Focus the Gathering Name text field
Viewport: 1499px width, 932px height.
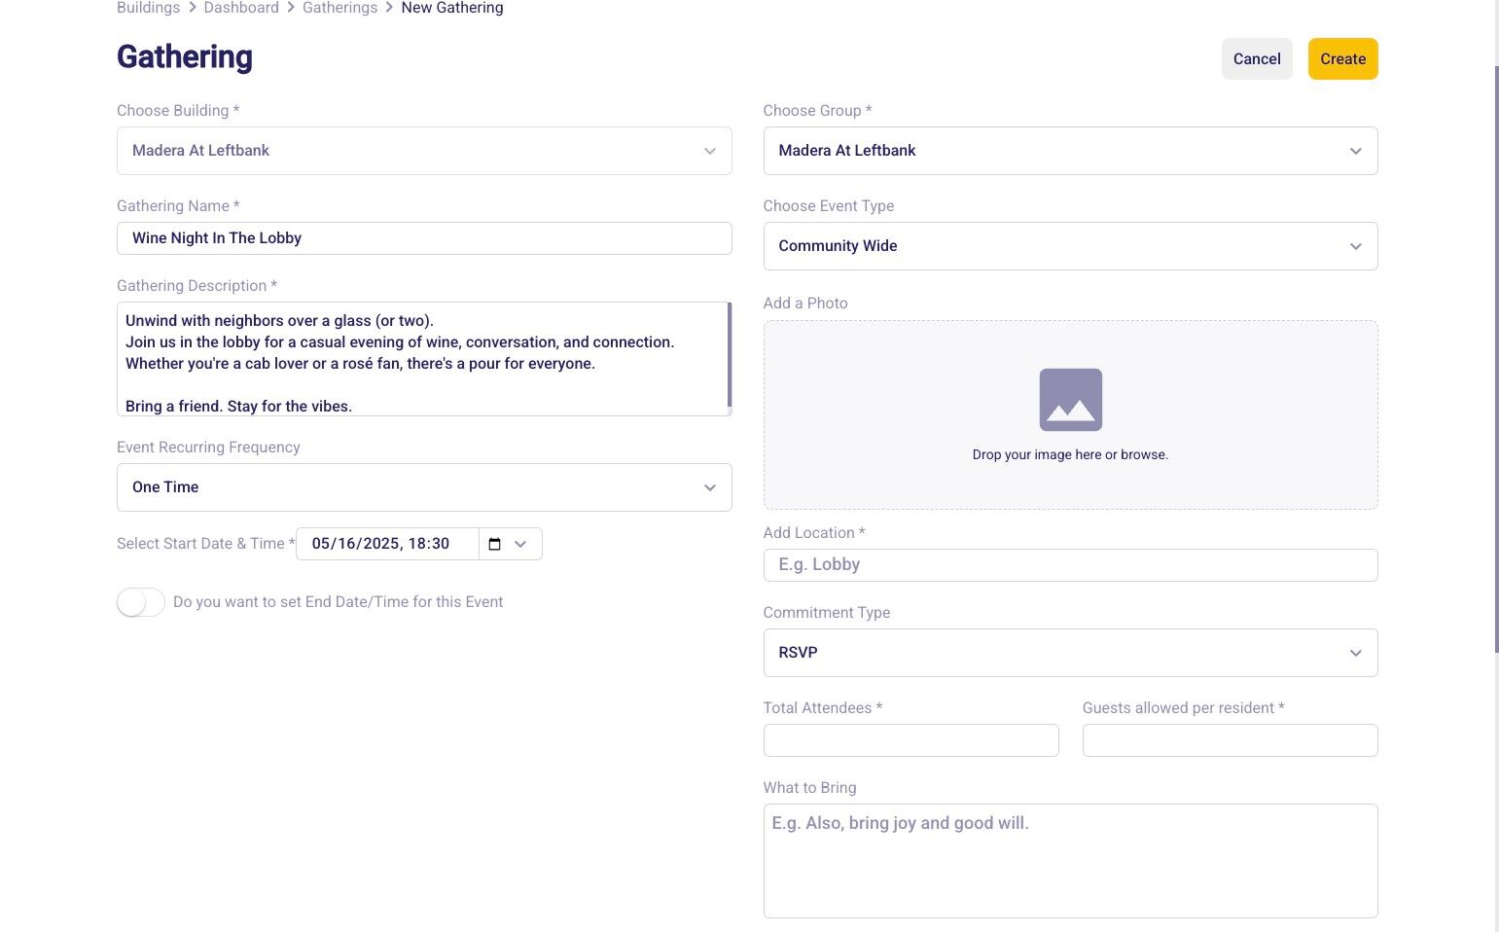[424, 238]
